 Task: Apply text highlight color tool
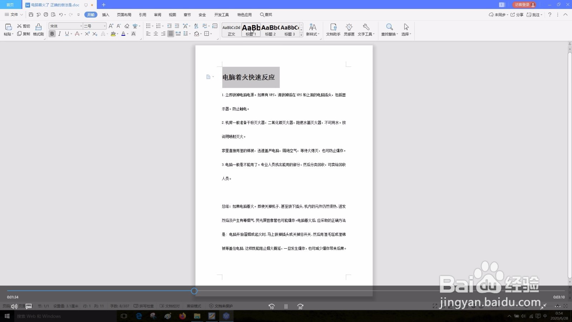[113, 34]
